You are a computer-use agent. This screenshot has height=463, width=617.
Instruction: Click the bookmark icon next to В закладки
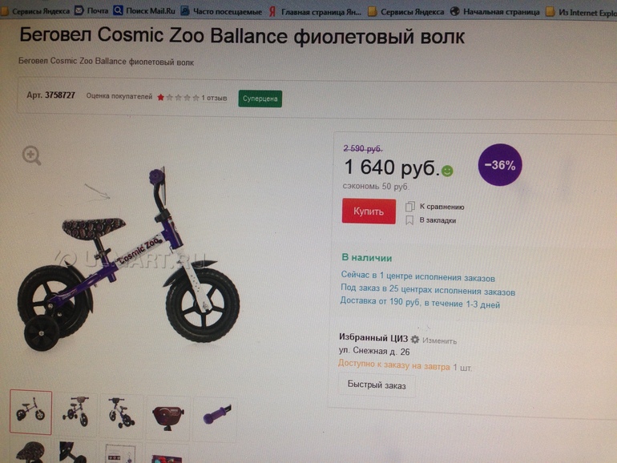pyautogui.click(x=409, y=220)
